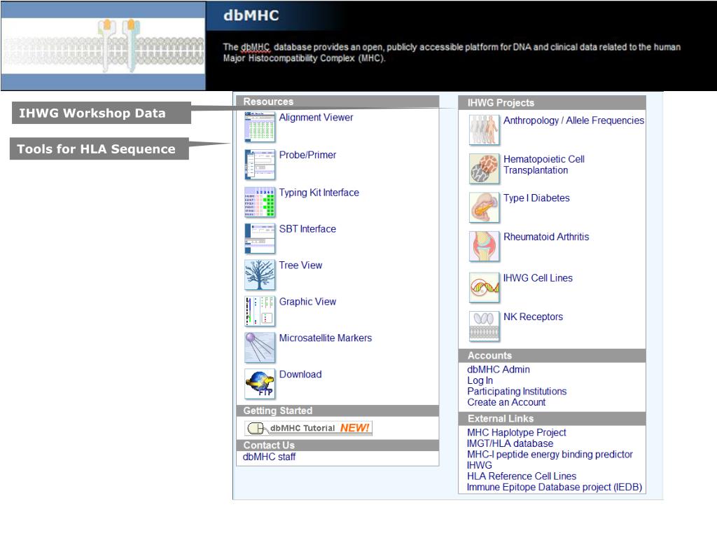Follow the SBT Interface link
The height and width of the screenshot is (538, 717).
[x=307, y=229]
